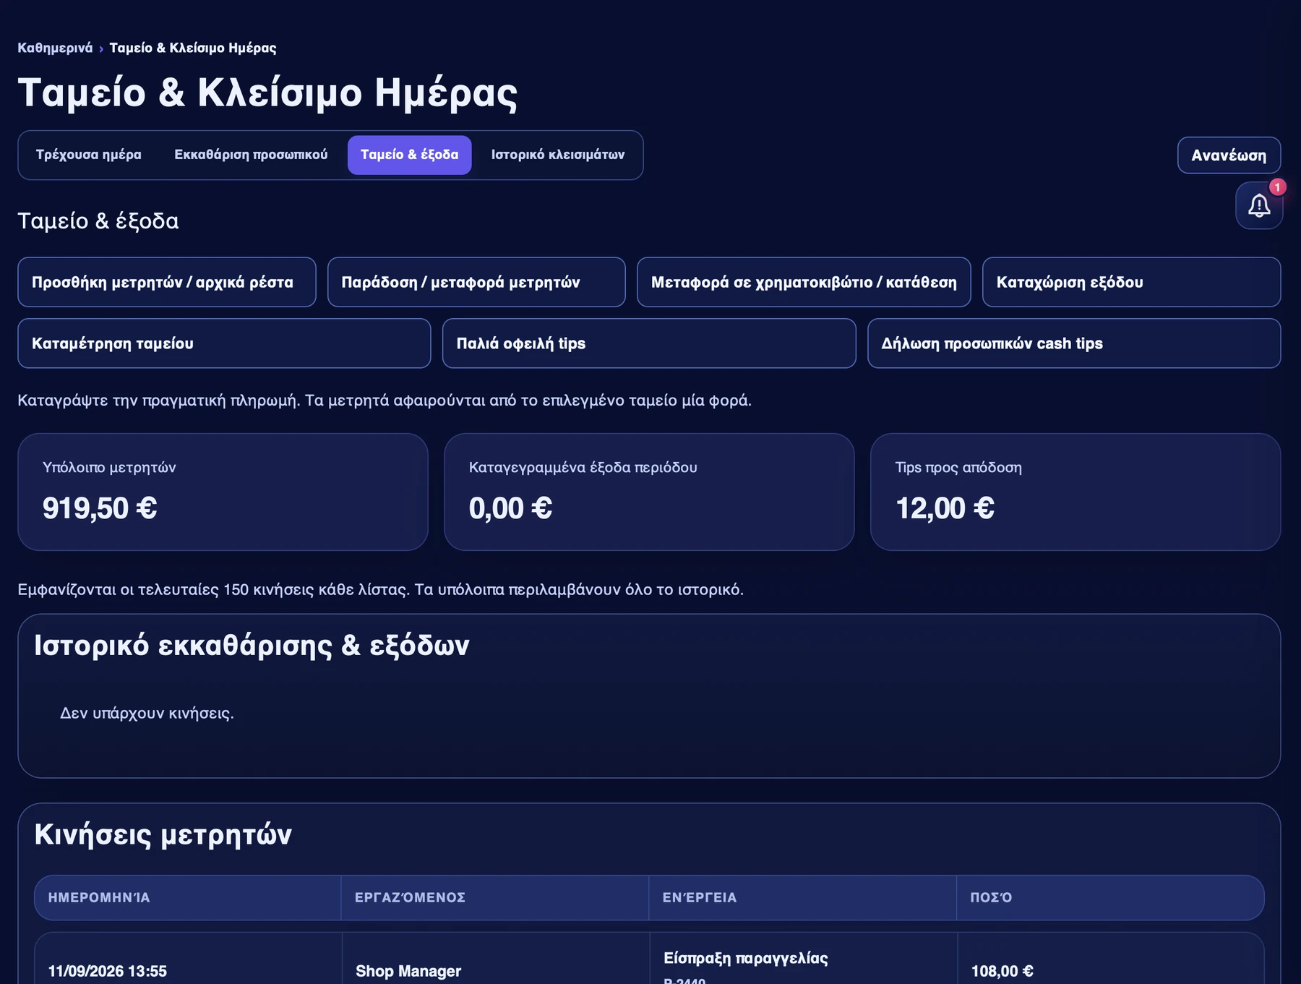Click the ΗΜΕΡΟΜΗΝΊΑ column header
The image size is (1301, 984).
187,898
